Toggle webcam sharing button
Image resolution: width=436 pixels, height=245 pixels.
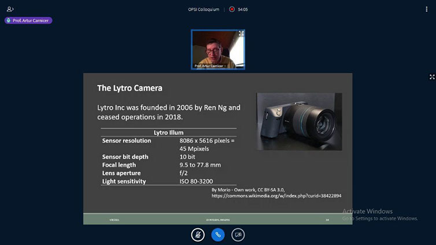pyautogui.click(x=238, y=235)
